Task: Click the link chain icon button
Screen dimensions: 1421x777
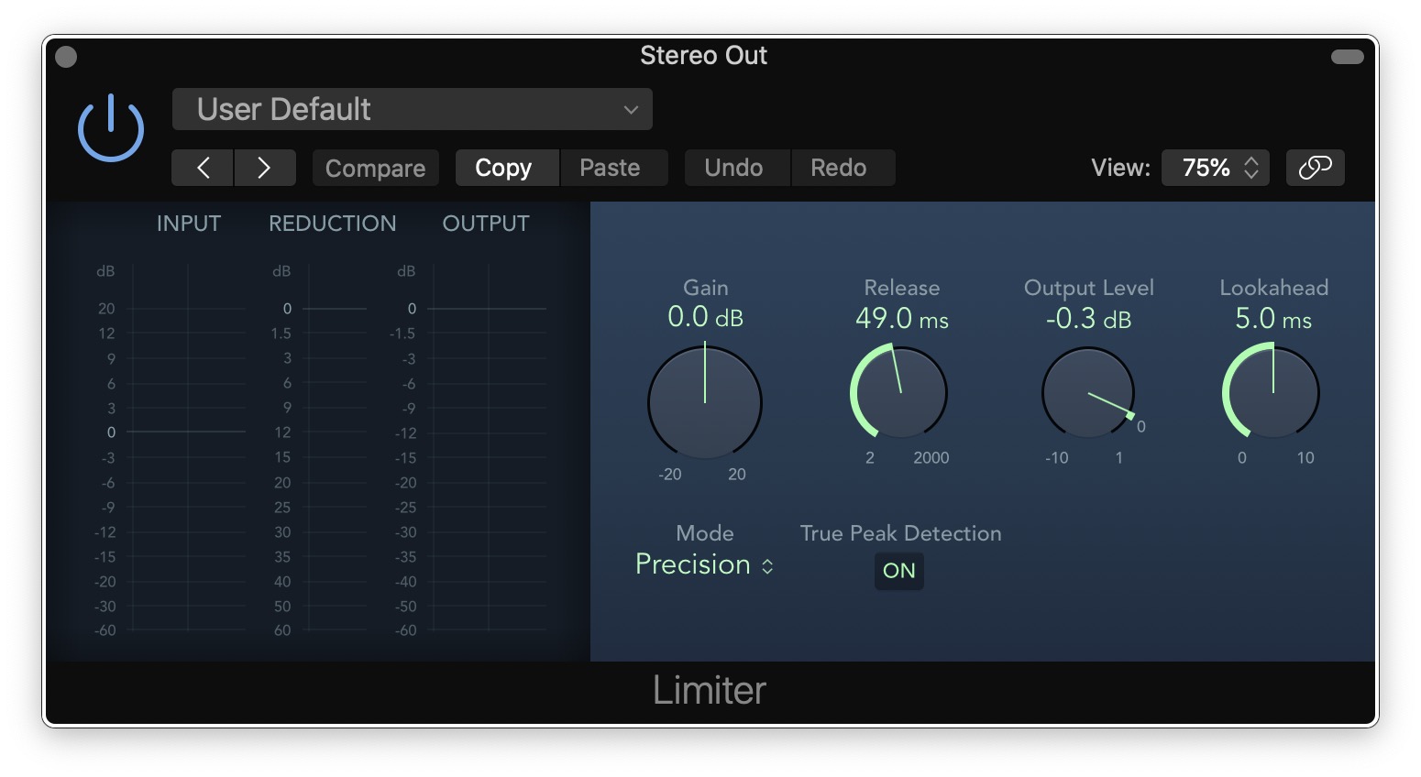Action: [1315, 168]
